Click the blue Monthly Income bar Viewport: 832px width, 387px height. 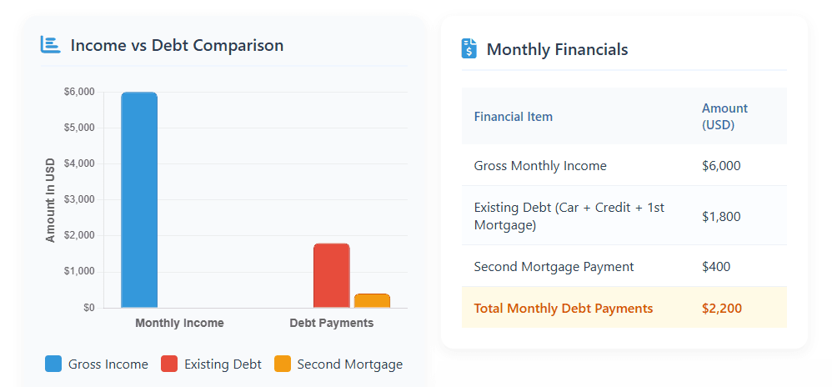139,200
